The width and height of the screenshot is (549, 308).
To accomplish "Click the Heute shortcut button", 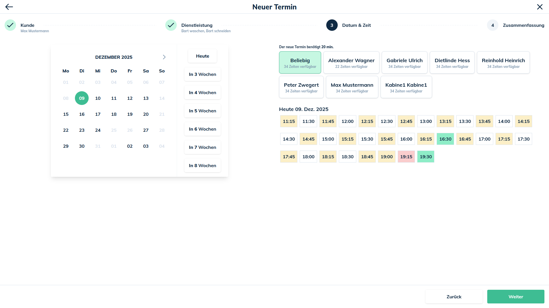I will (x=202, y=56).
